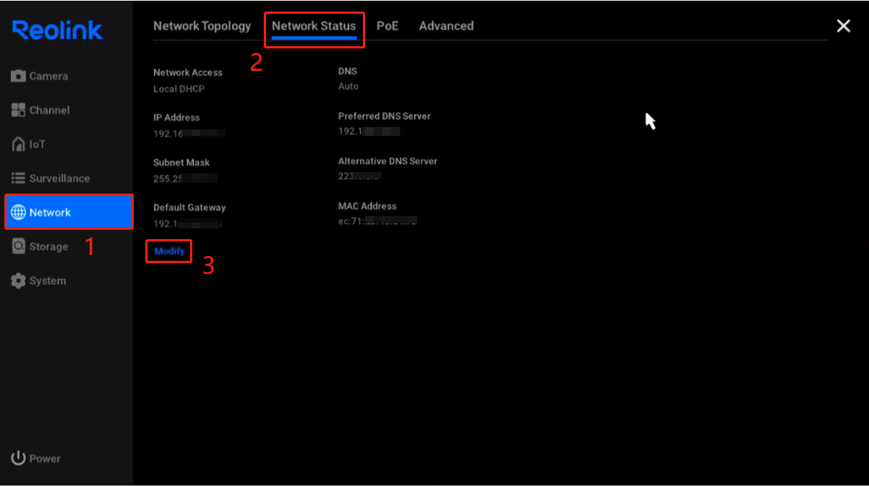Open the System menu label
The height and width of the screenshot is (487, 869).
pyautogui.click(x=48, y=281)
